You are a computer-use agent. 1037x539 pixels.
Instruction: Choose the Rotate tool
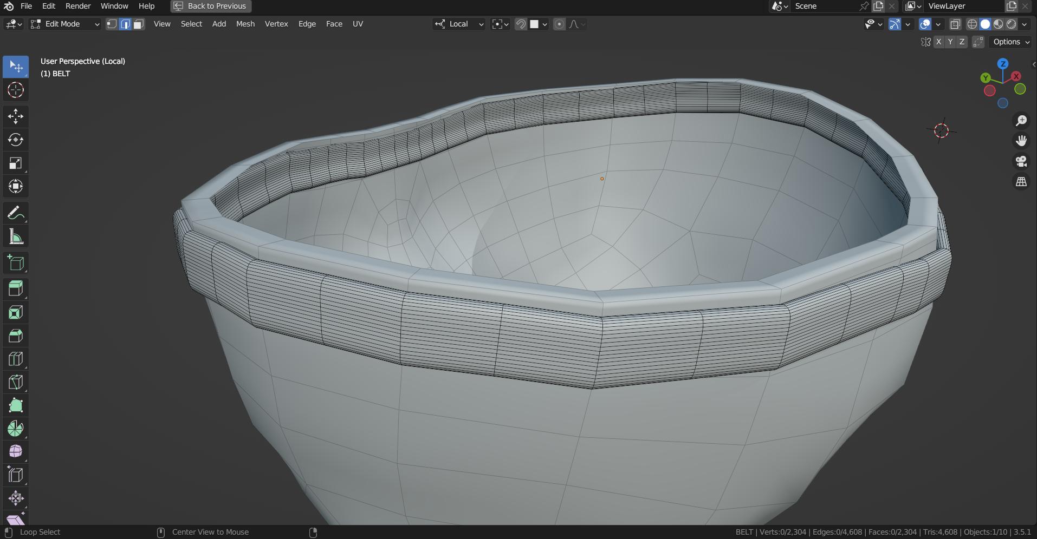coord(16,140)
